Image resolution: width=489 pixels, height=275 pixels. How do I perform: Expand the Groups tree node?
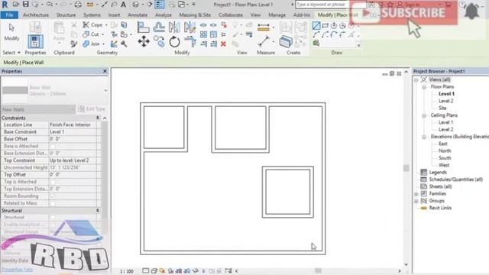pos(416,201)
